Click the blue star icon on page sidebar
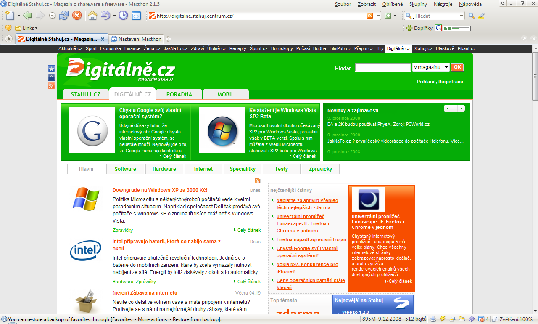Screen dimensions: 538x324 coord(52,69)
